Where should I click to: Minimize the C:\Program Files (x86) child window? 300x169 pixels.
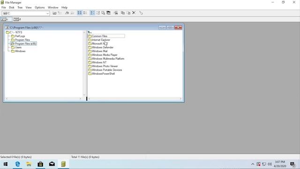coord(162,28)
